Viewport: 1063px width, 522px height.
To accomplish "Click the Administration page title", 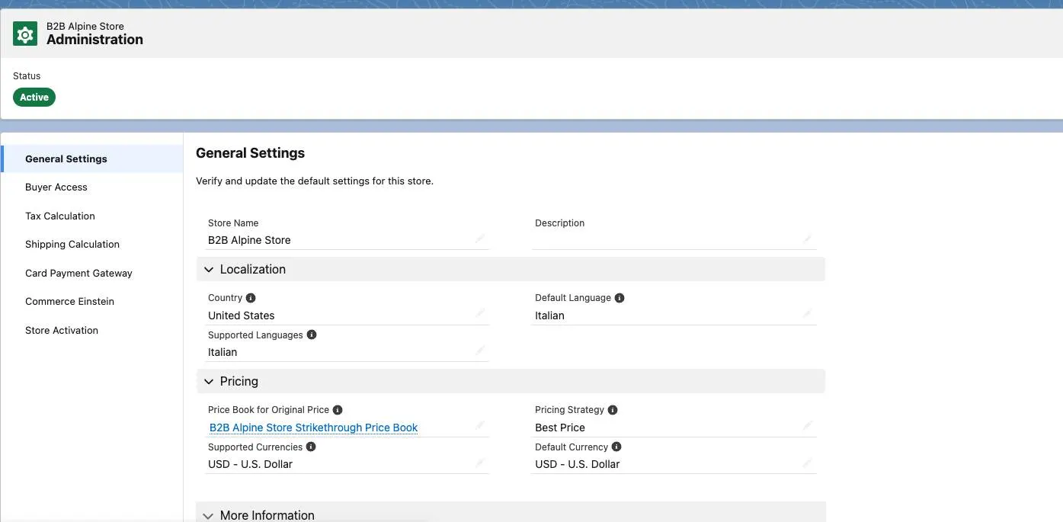I will pos(94,40).
